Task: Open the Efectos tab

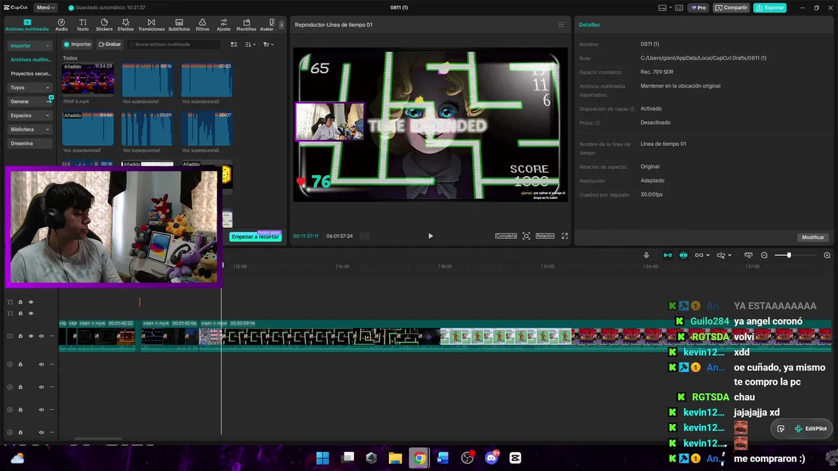Action: click(x=126, y=25)
